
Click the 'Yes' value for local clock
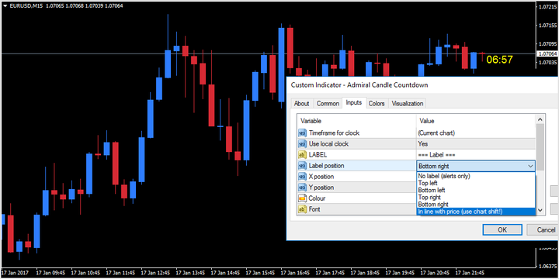point(476,144)
